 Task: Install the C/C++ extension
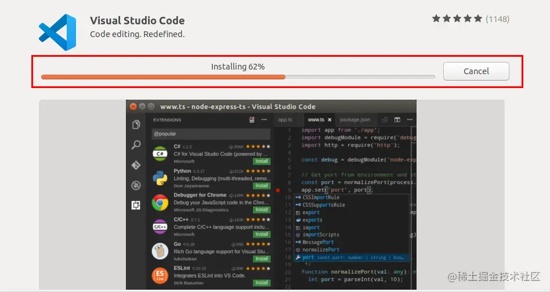[262, 234]
